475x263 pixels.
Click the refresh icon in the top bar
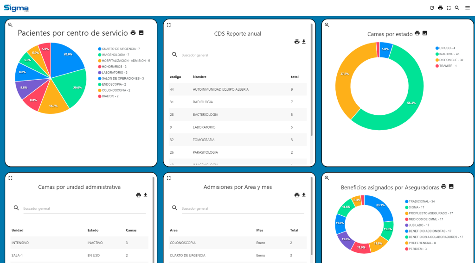pyautogui.click(x=432, y=8)
